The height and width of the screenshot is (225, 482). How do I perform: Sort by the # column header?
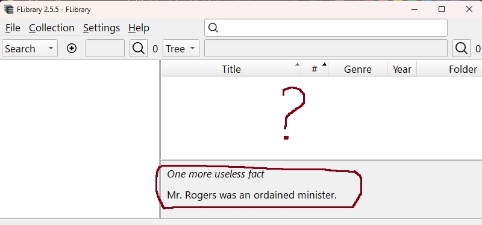tap(315, 69)
